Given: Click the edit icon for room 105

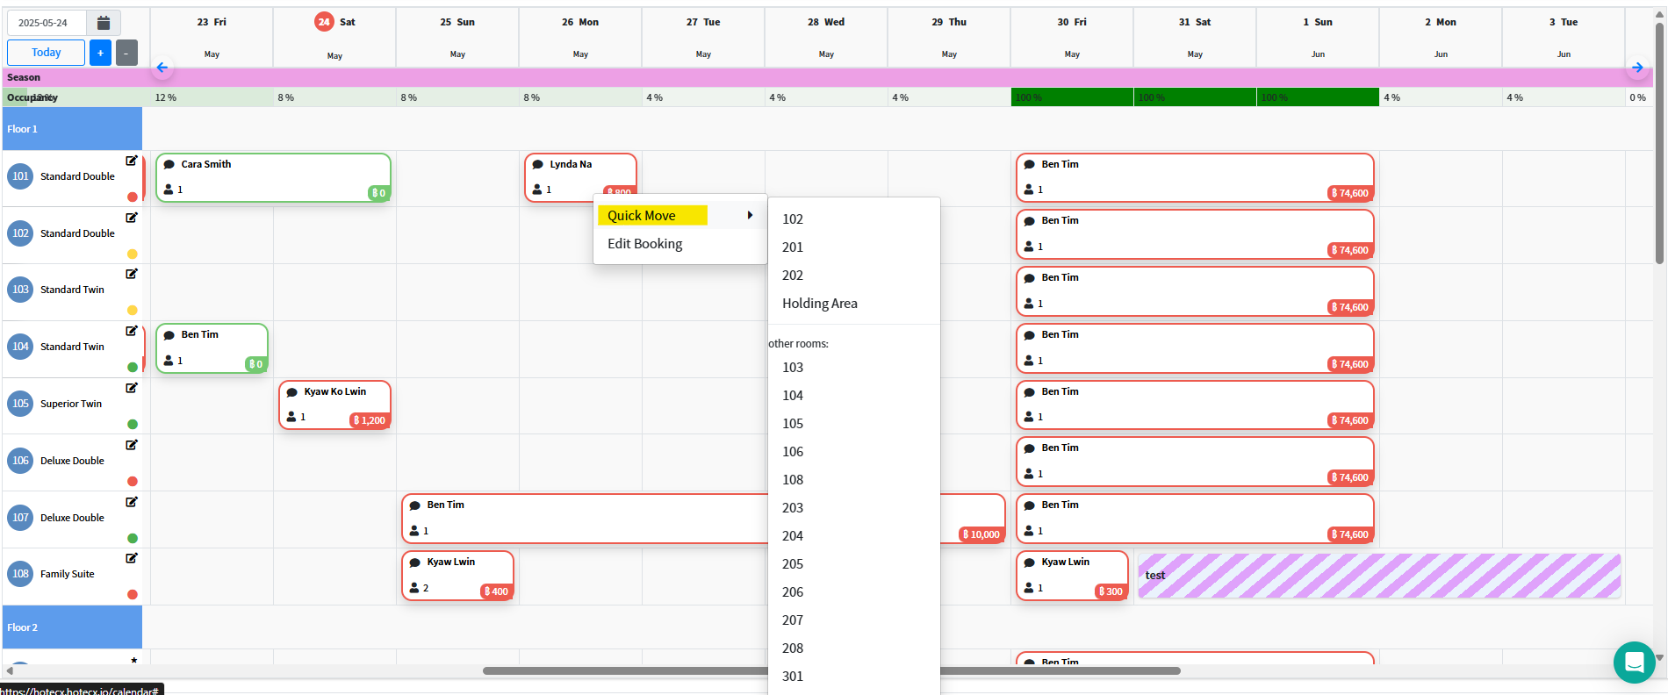Looking at the screenshot, I should (132, 388).
